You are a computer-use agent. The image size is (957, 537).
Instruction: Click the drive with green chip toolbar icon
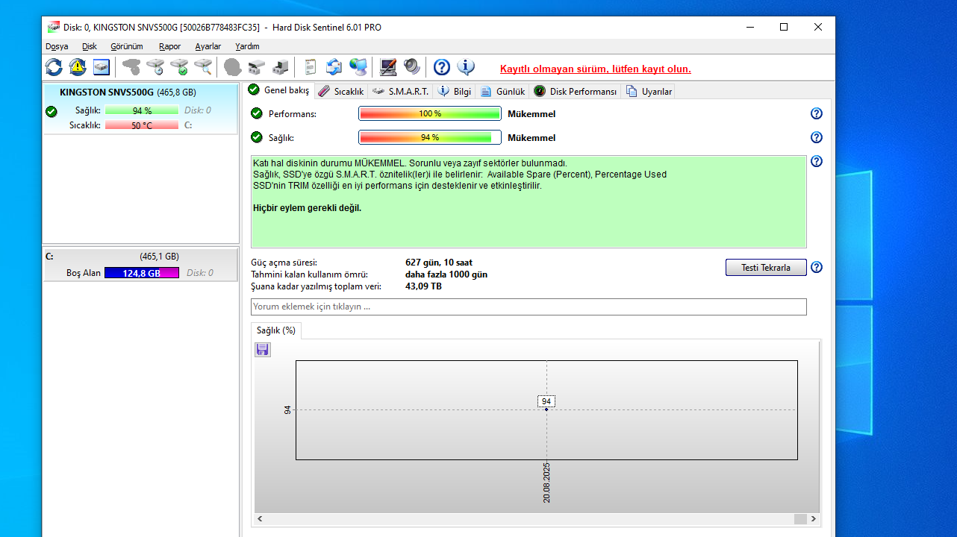coord(281,67)
